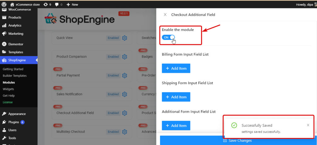The width and height of the screenshot is (317, 145).
Task: Open the Modules submenu item
Action: point(9,82)
